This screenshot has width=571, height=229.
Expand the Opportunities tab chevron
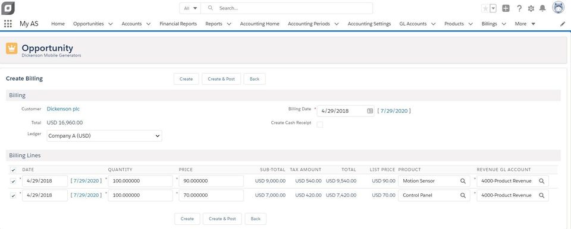pos(111,24)
